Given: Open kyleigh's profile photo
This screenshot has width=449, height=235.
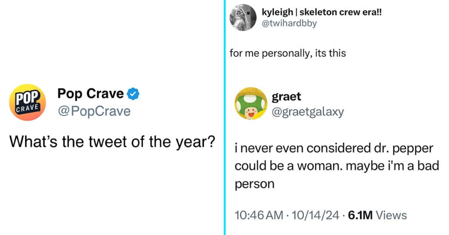Looking at the screenshot, I should [x=243, y=17].
